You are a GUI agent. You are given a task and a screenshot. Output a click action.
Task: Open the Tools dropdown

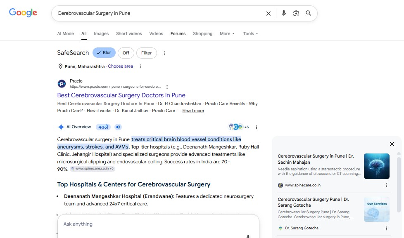(x=250, y=33)
